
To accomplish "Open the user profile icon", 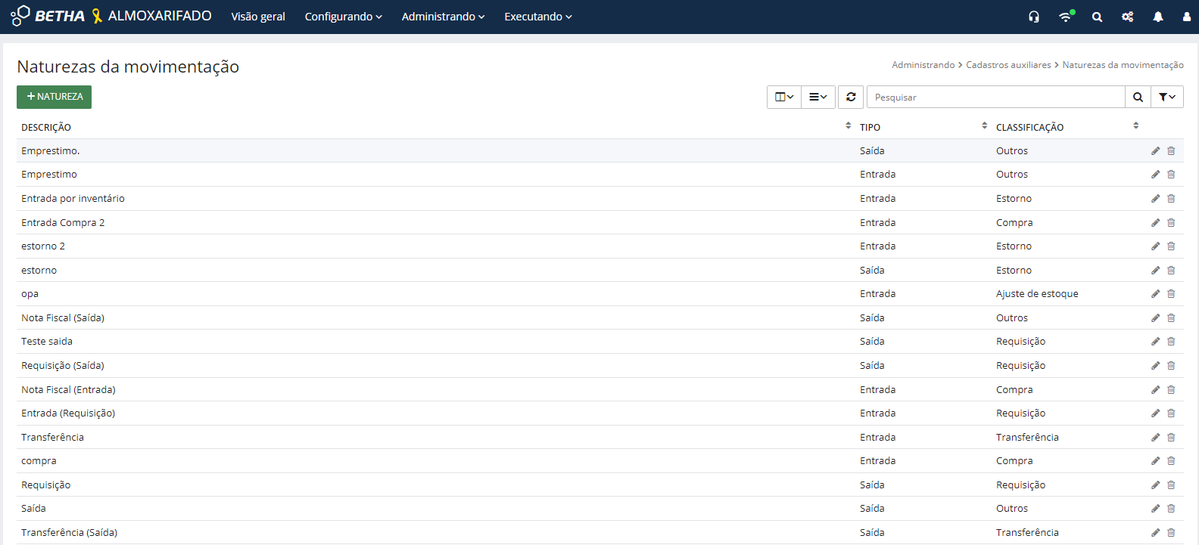I will tap(1186, 17).
